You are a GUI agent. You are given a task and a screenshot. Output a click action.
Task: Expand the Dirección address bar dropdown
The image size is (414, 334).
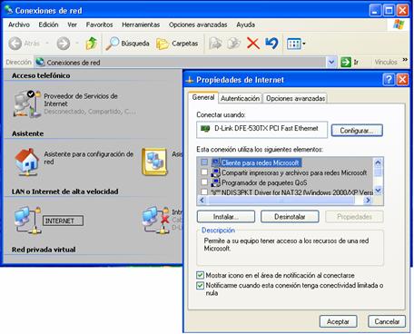click(331, 63)
